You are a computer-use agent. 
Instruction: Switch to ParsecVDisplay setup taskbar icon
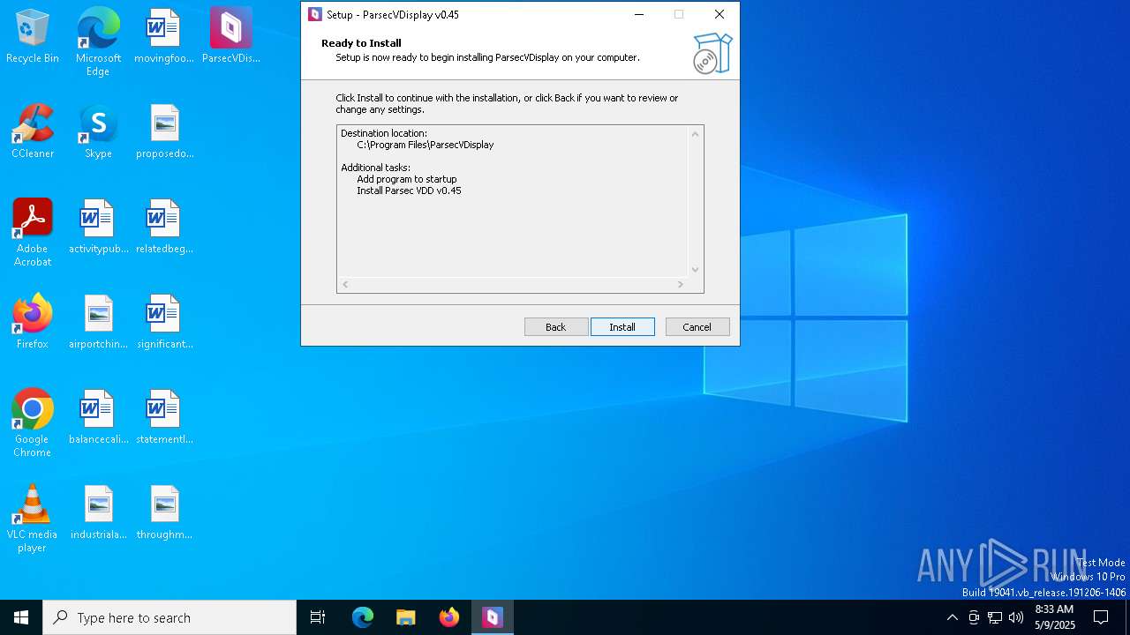tap(493, 617)
